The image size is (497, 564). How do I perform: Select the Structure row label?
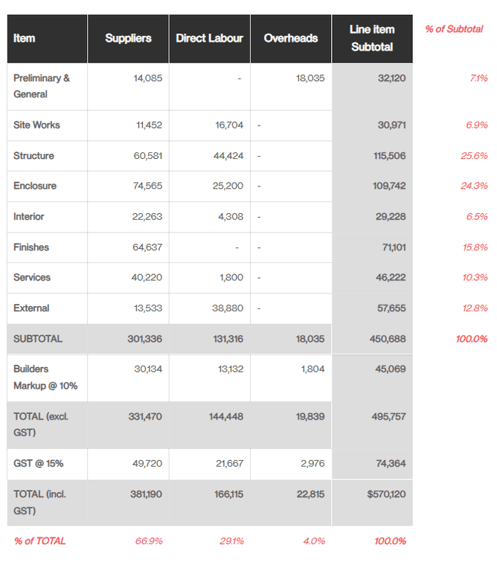tap(33, 156)
